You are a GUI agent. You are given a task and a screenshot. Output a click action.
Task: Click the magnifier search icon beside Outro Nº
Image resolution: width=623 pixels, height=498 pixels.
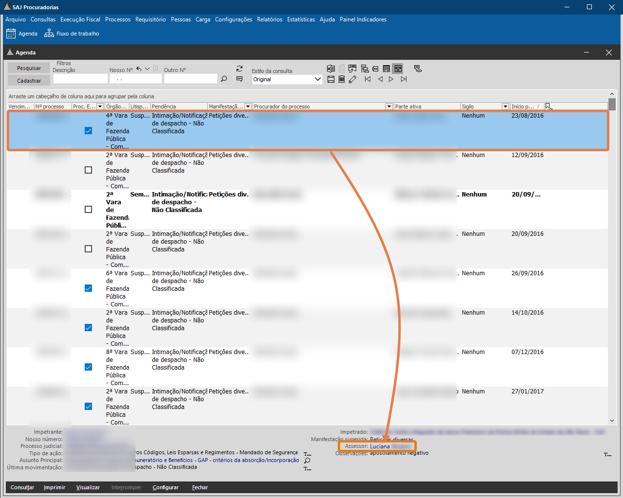(224, 79)
